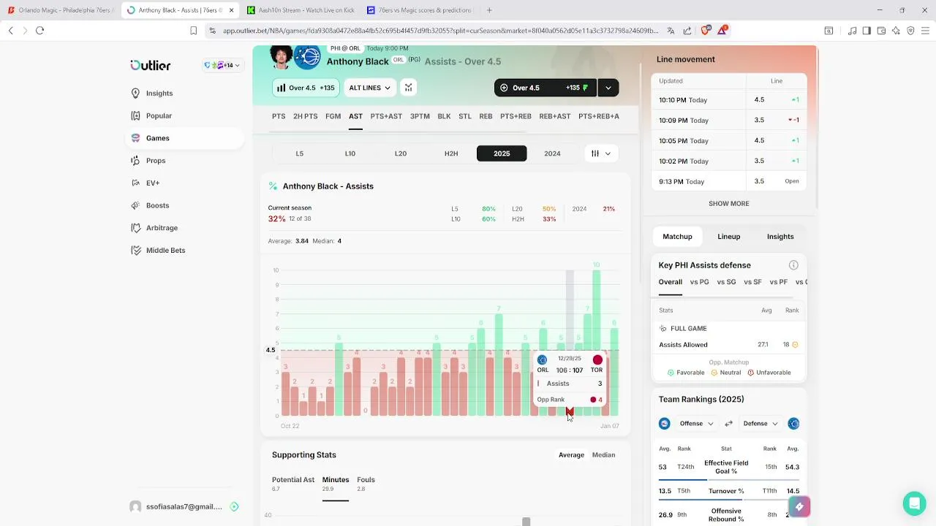Select the H2H range filter
This screenshot has width=936, height=526.
tap(451, 153)
